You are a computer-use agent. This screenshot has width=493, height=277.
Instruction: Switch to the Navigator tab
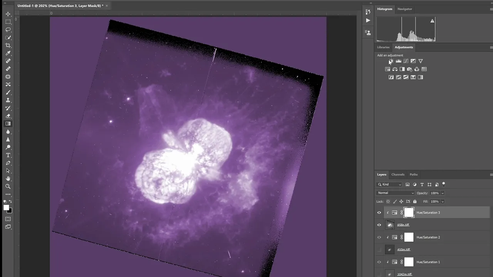tap(404, 9)
